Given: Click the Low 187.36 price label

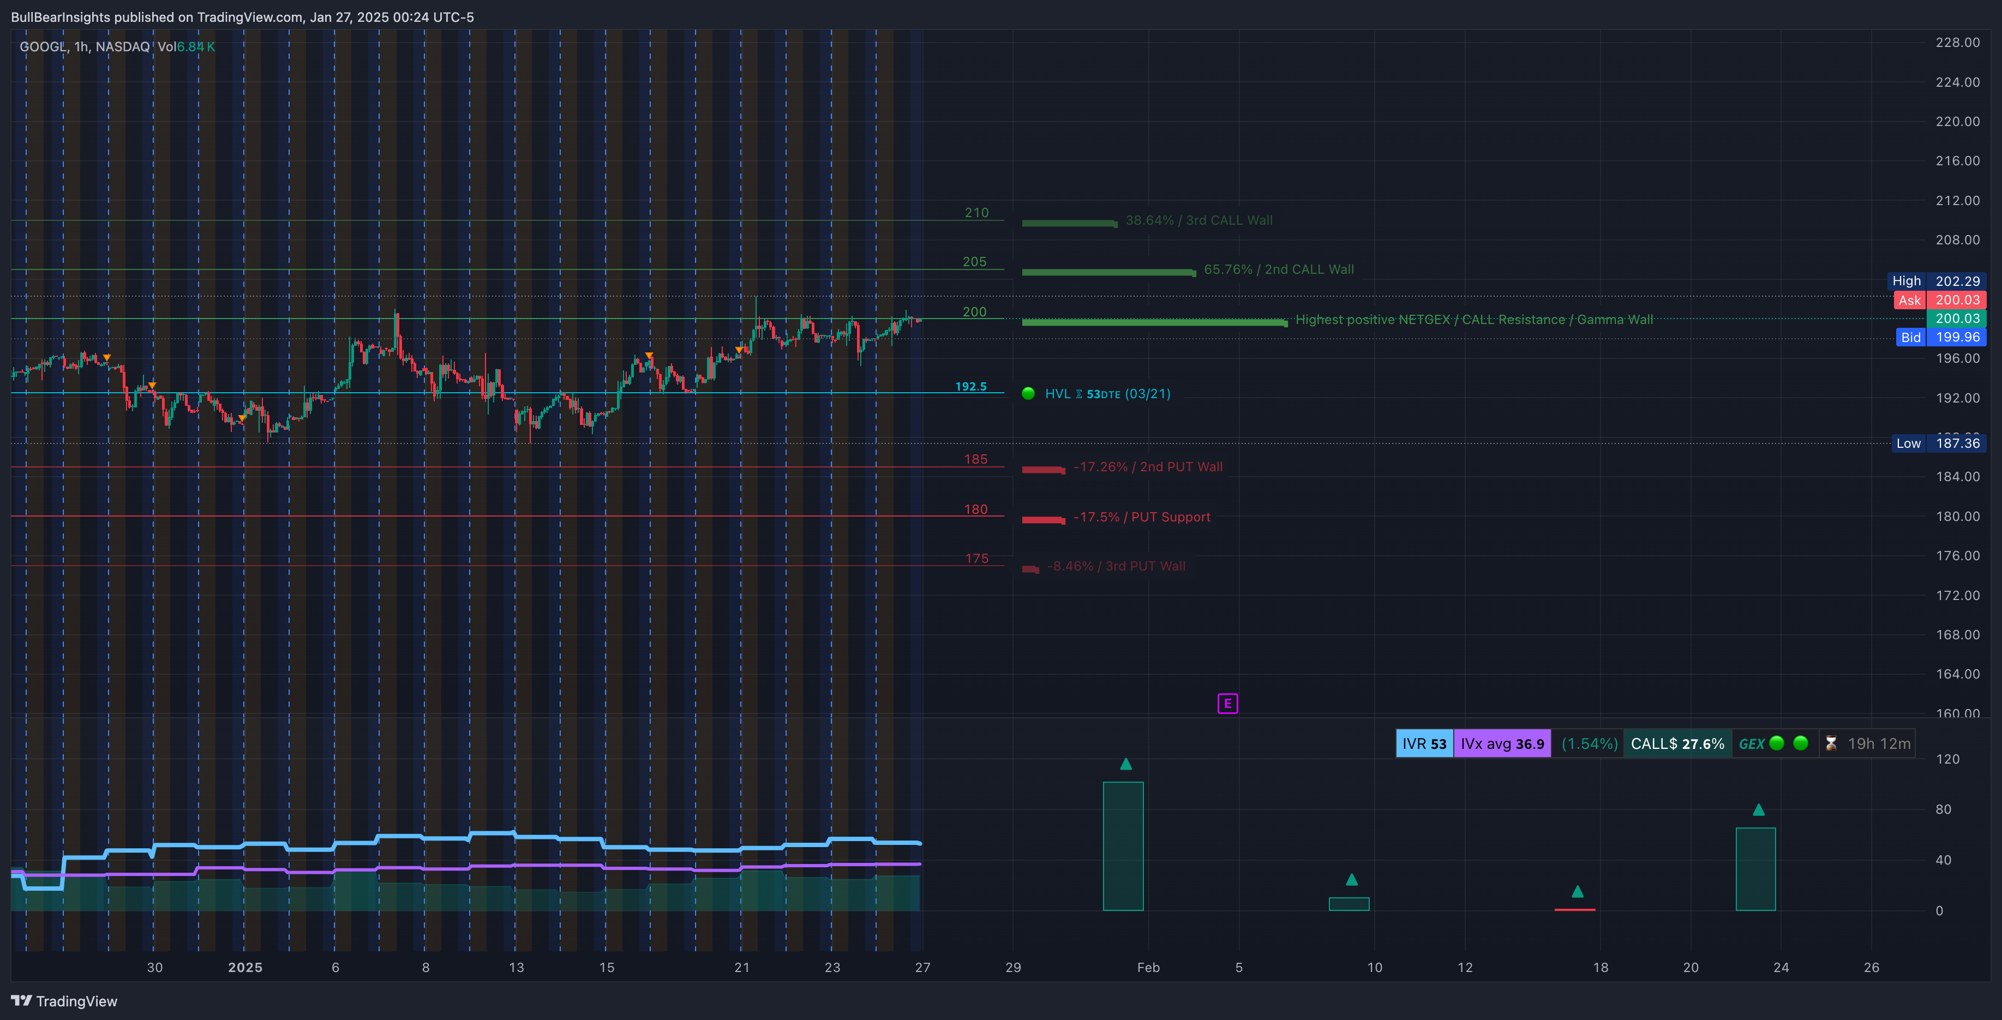Looking at the screenshot, I should [1938, 443].
